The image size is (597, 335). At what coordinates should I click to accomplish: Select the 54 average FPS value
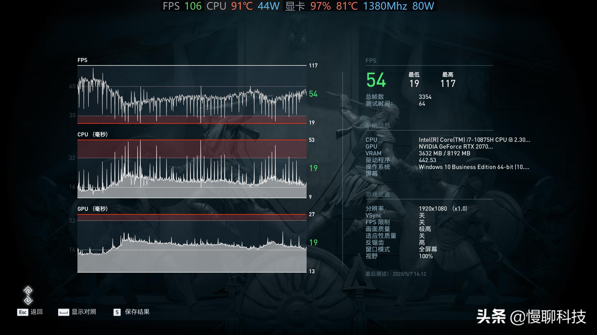point(375,80)
